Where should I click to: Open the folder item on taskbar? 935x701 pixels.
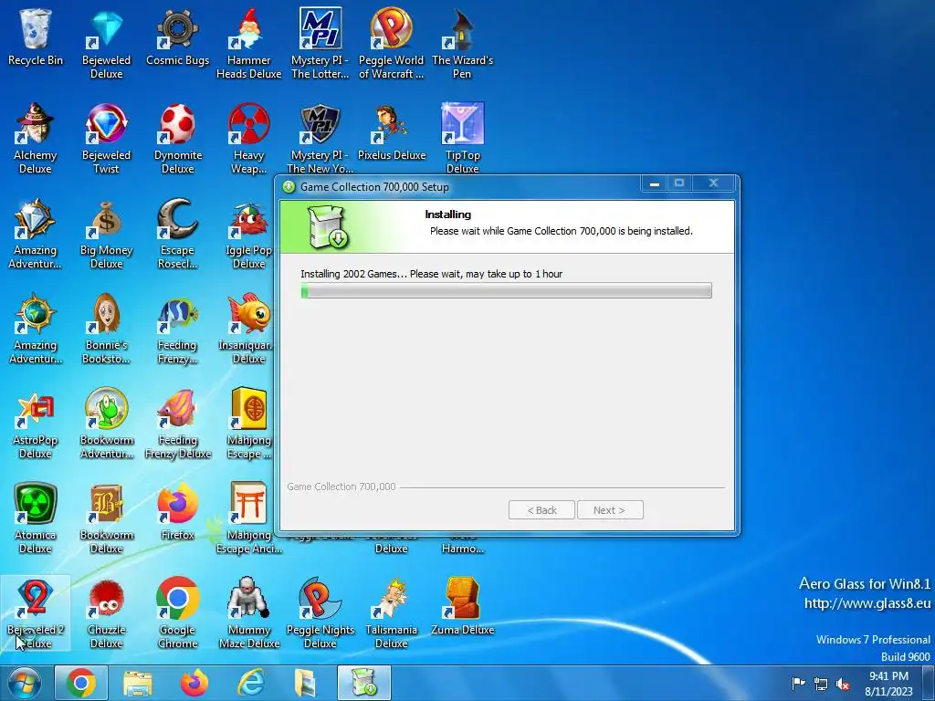[306, 683]
